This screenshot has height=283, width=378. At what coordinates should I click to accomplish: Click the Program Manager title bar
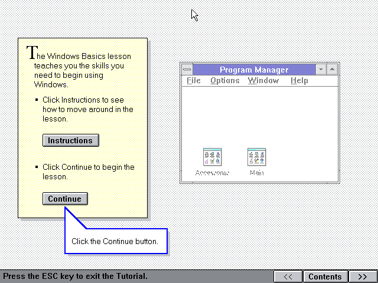click(x=254, y=70)
